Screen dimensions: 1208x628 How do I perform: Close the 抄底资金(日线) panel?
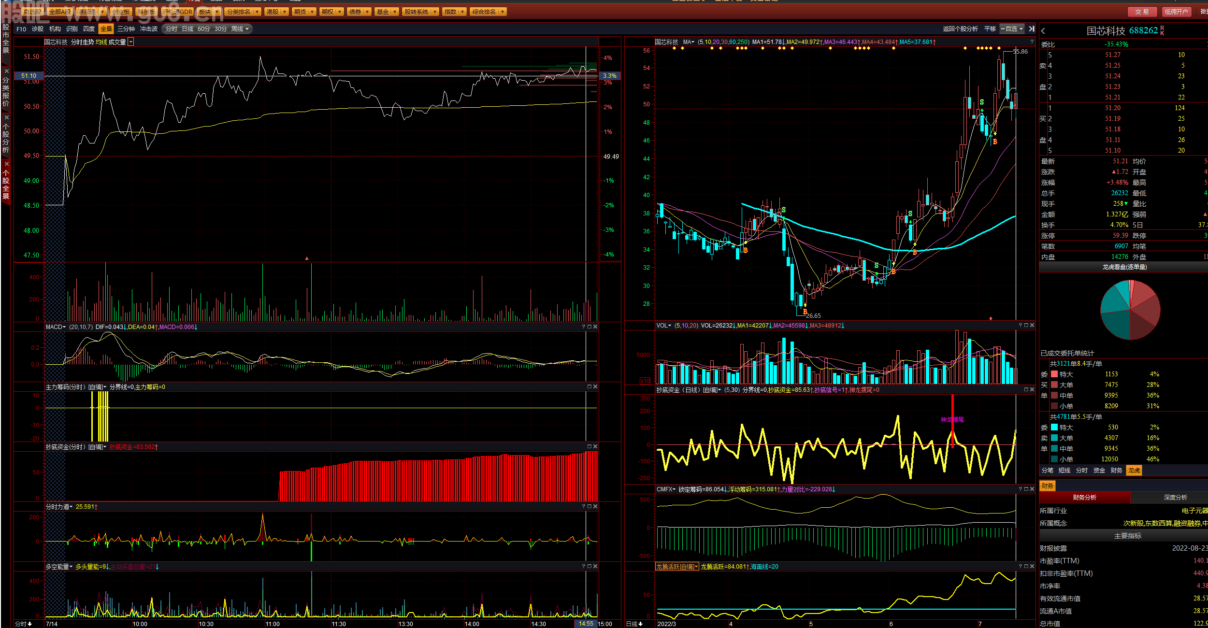pos(1032,390)
